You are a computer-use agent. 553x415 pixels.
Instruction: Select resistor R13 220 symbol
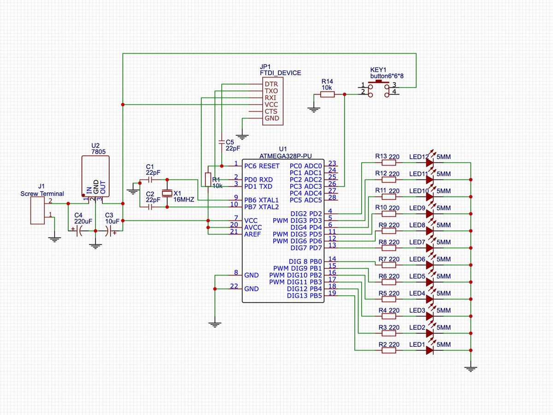pyautogui.click(x=389, y=162)
